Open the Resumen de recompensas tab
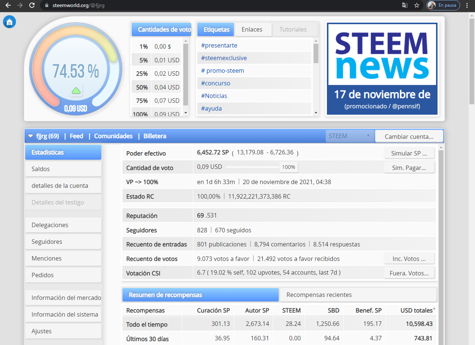The width and height of the screenshot is (475, 345). (200, 295)
